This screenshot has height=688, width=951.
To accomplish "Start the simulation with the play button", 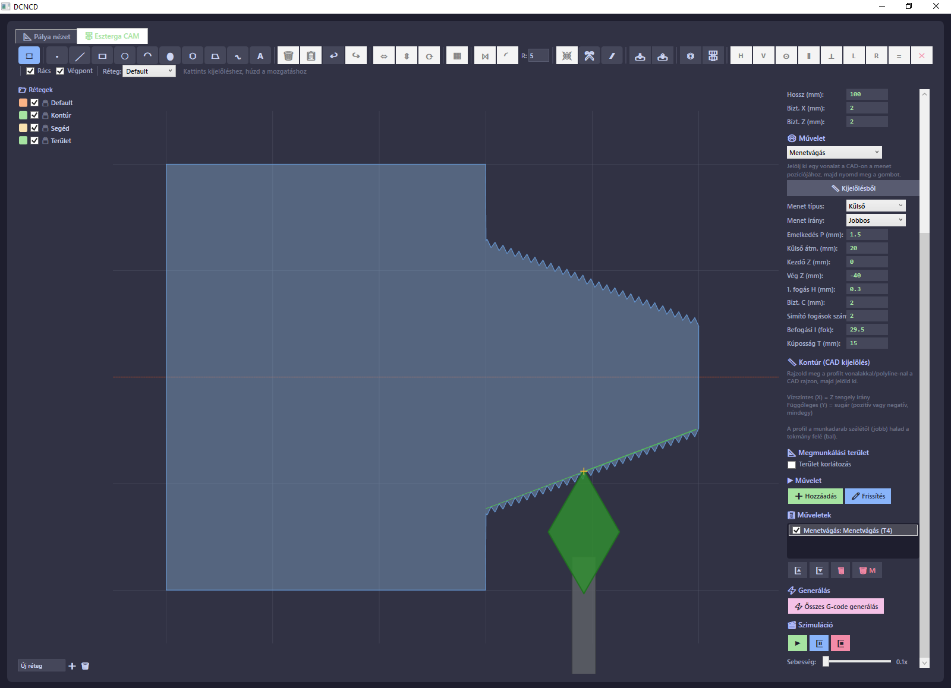I will pos(797,643).
